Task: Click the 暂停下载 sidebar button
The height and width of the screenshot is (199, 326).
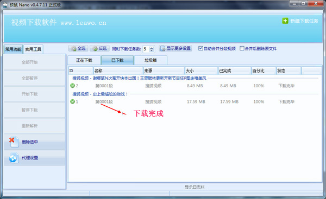Action: (x=35, y=110)
